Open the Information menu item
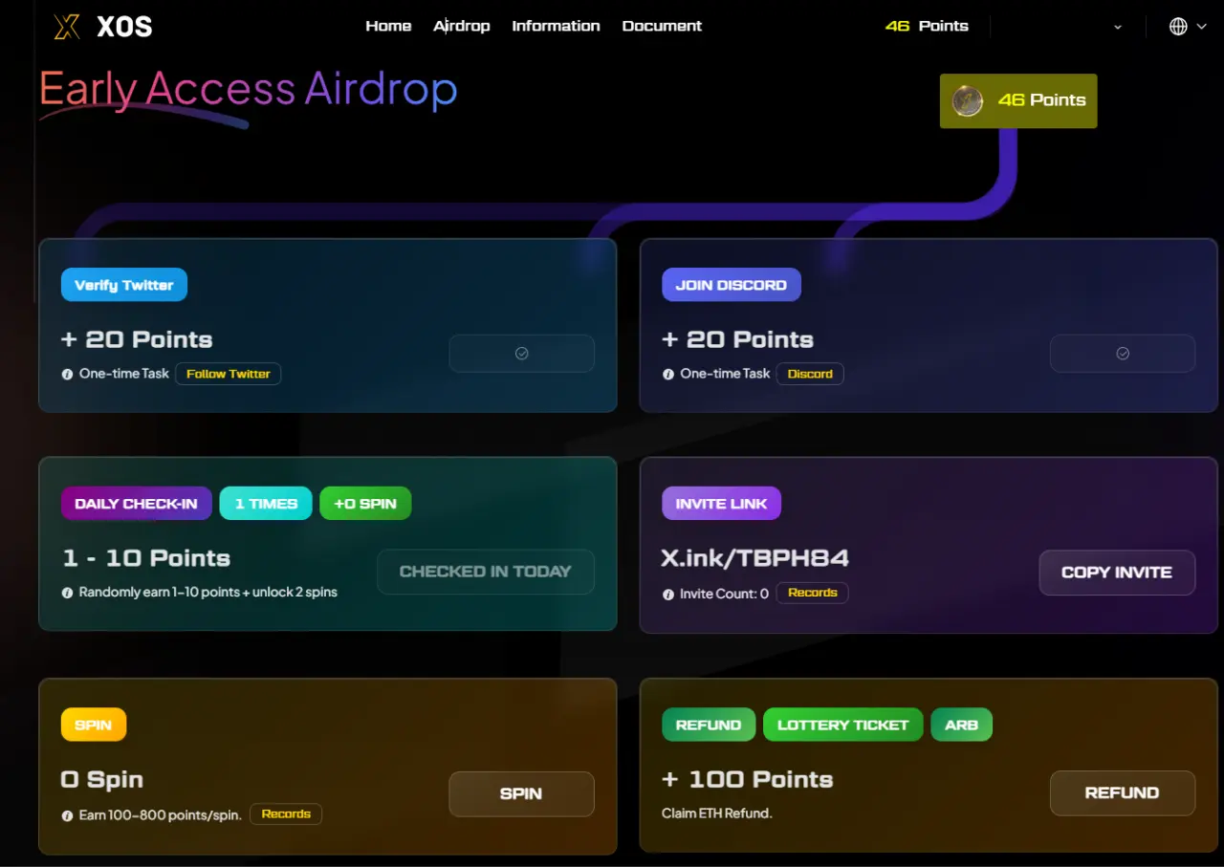 [x=556, y=26]
